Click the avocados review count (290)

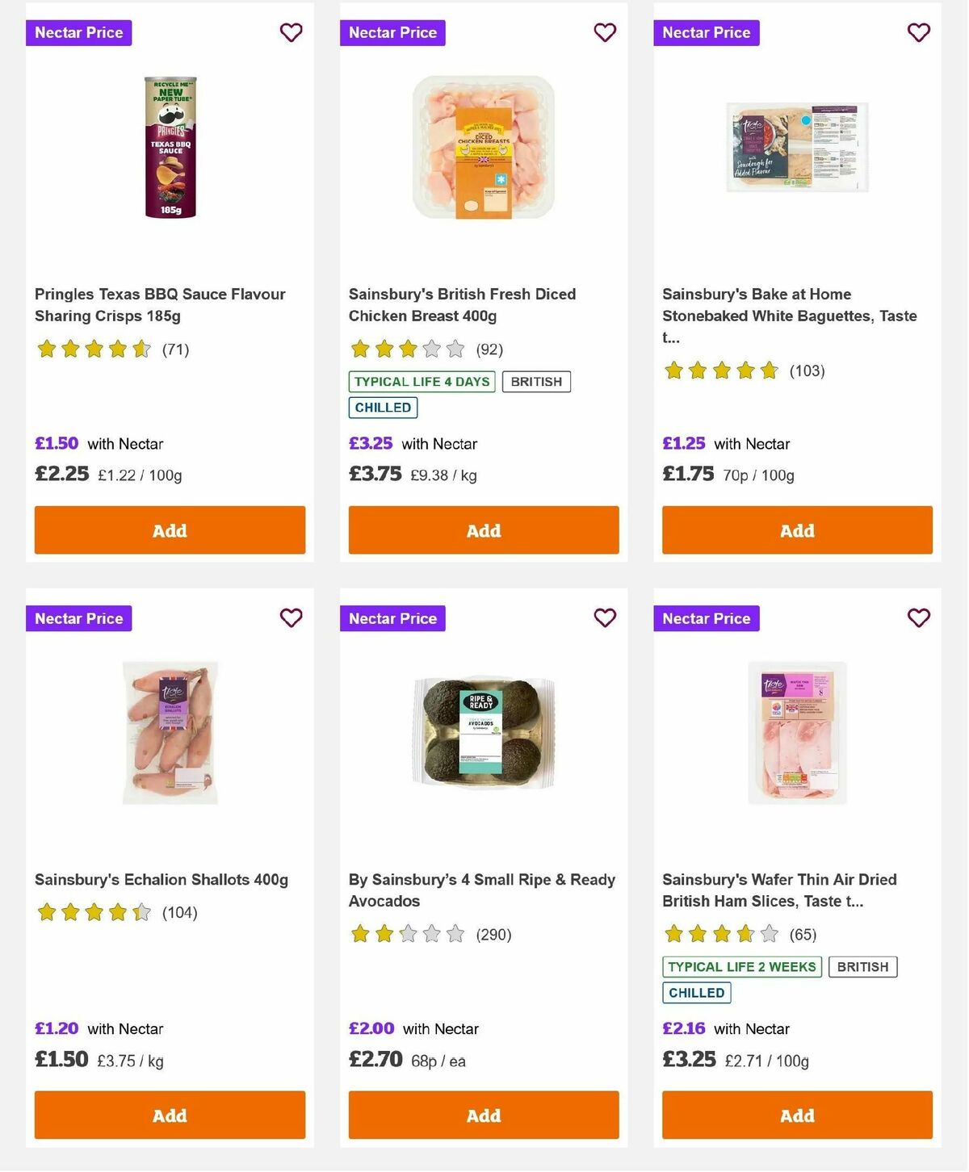pos(493,935)
